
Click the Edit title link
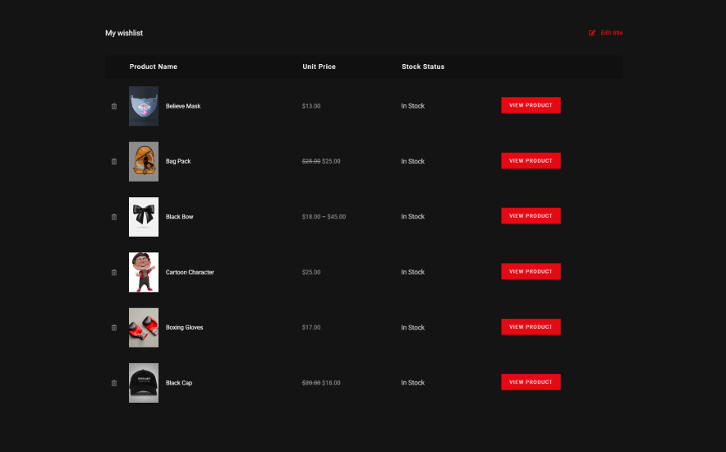click(612, 33)
